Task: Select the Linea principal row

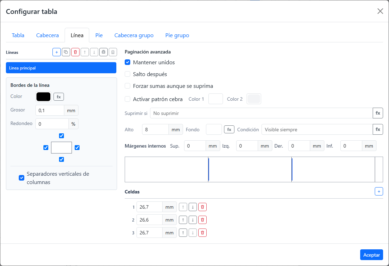Action: tap(61, 68)
